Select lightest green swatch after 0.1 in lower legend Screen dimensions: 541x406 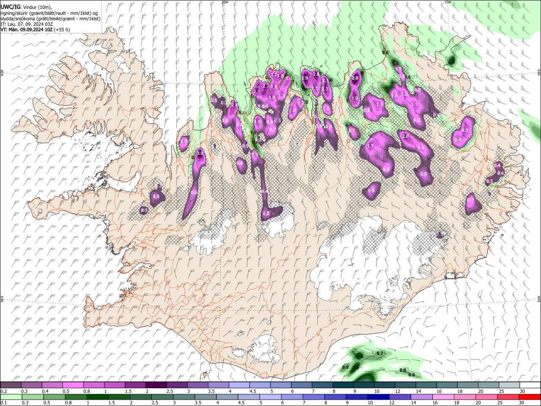[11, 397]
